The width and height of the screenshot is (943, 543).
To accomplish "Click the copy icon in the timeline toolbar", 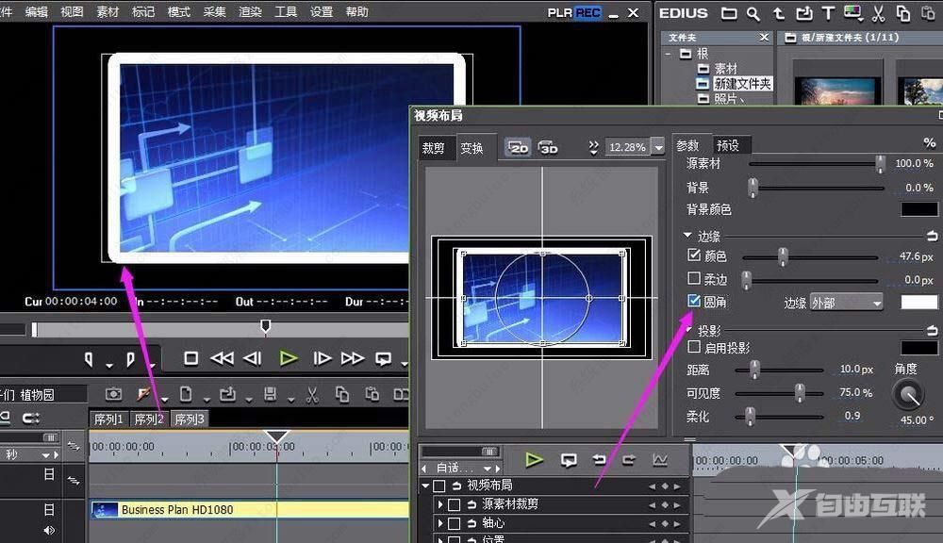I will click(342, 394).
